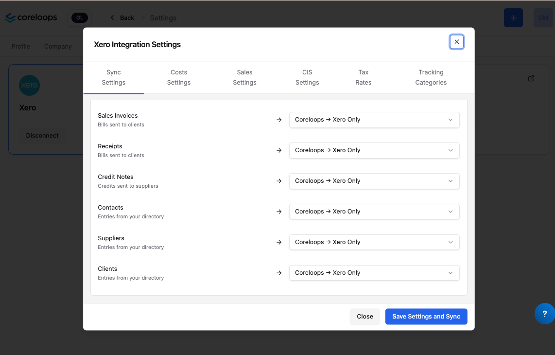This screenshot has height=355, width=555.
Task: Open the Contacts sync direction dropdown
Action: pyautogui.click(x=374, y=212)
